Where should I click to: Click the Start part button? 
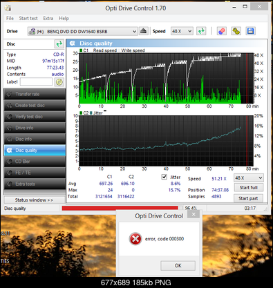click(248, 198)
